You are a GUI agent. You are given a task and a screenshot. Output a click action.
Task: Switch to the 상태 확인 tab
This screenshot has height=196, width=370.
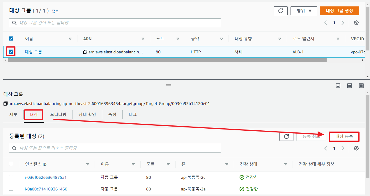point(87,115)
